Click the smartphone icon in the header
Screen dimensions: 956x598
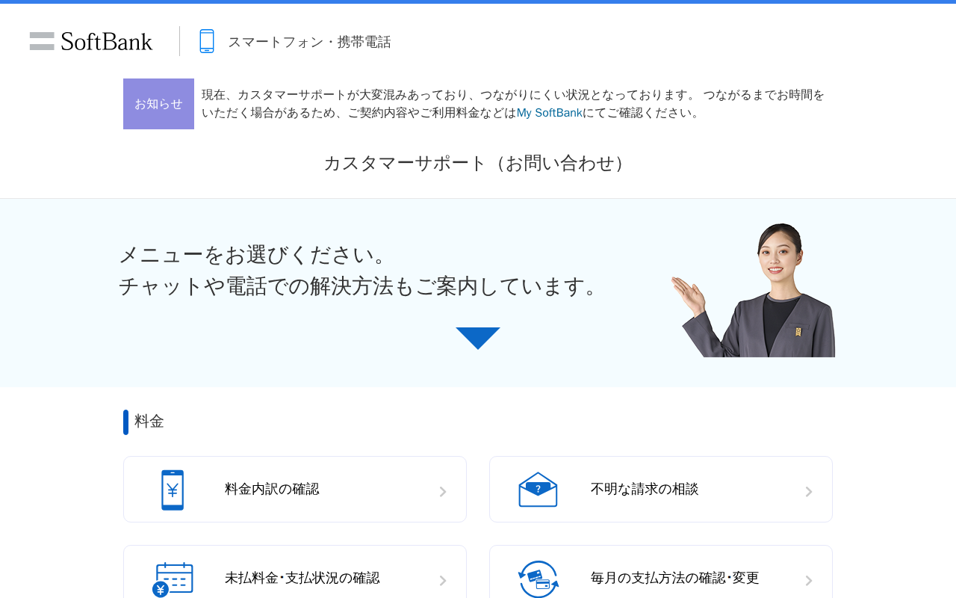(207, 41)
